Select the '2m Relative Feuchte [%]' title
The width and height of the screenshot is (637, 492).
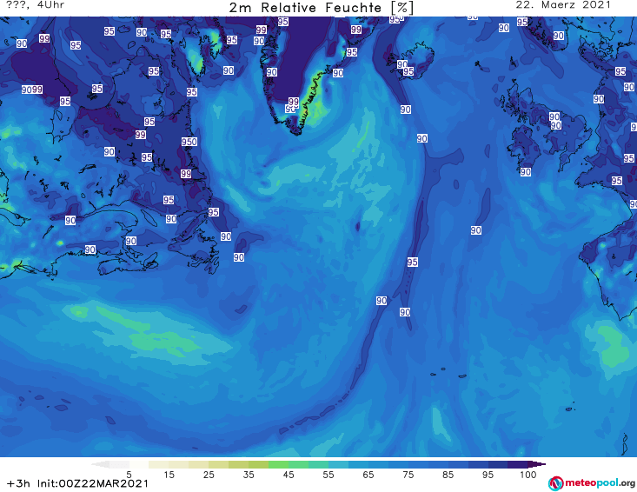coord(321,8)
